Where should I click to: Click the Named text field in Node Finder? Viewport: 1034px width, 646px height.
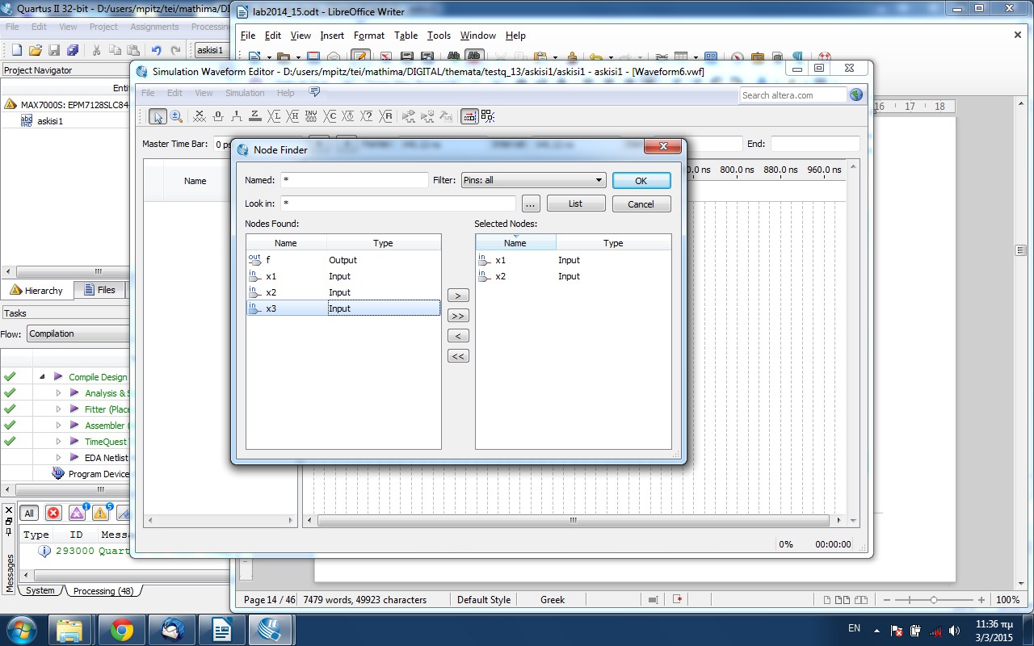pos(354,180)
